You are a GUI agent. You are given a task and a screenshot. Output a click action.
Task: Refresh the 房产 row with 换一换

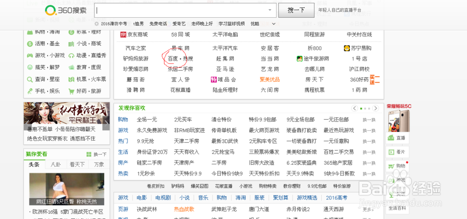[369, 163]
